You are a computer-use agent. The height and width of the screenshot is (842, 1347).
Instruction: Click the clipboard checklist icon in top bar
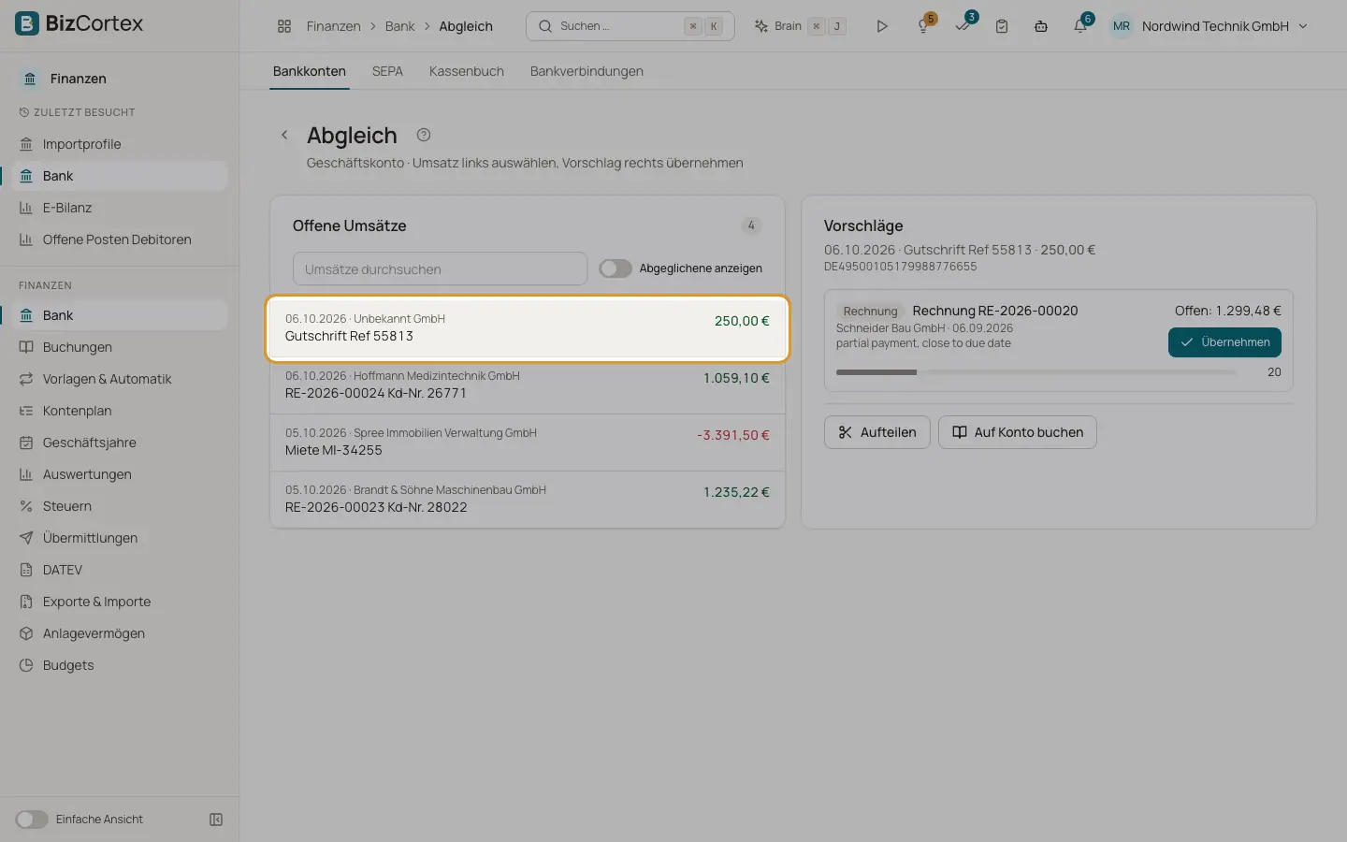1002,26
